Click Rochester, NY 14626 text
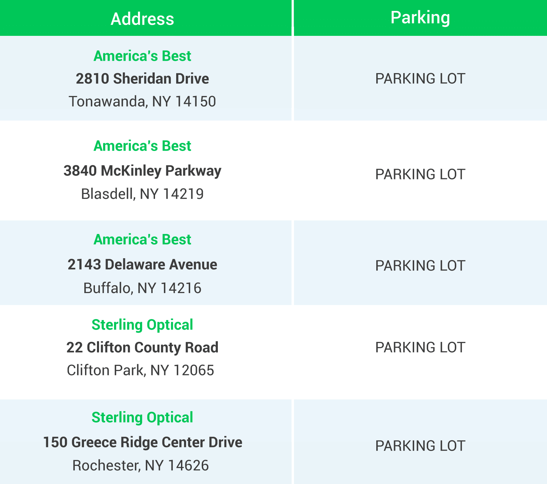547x484 pixels. 140,466
